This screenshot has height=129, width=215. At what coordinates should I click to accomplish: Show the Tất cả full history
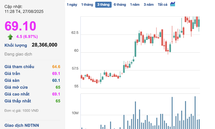click(x=163, y=5)
